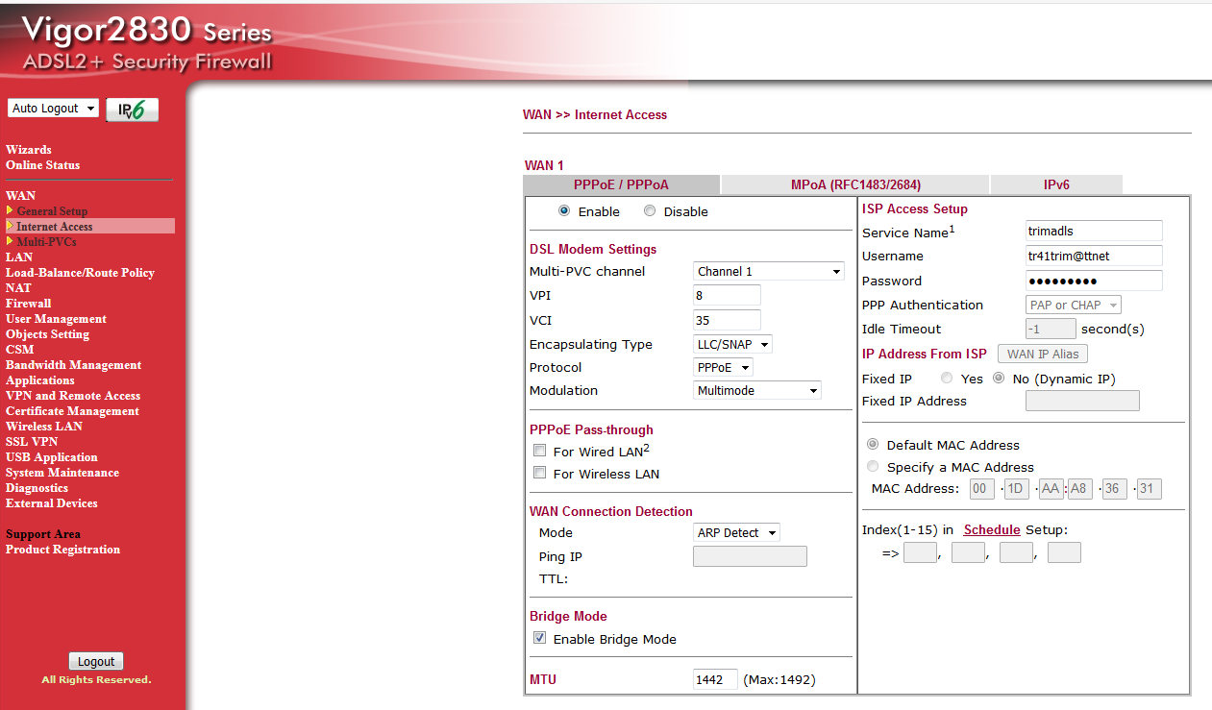Switch to the IPv6 tab

click(x=1055, y=184)
